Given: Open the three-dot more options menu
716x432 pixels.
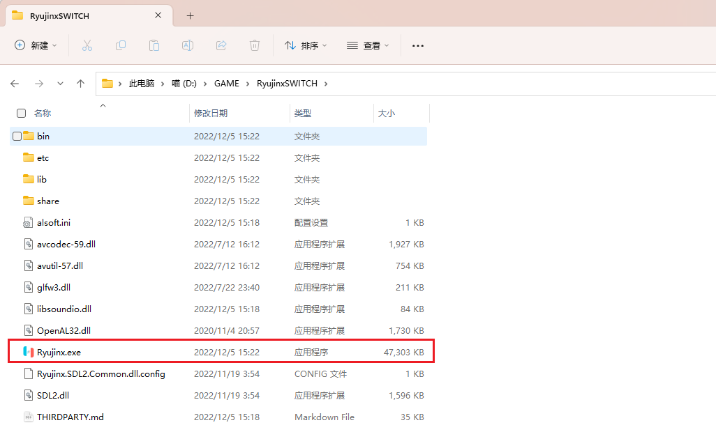Looking at the screenshot, I should coord(418,45).
